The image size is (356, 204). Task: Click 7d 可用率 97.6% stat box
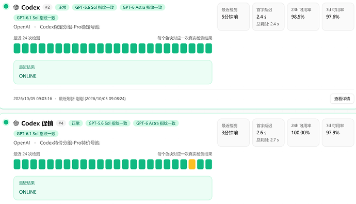[x=338, y=17]
